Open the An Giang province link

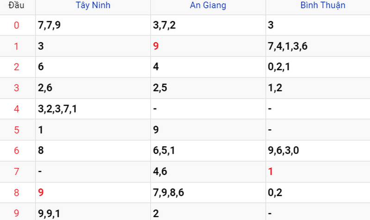(208, 6)
